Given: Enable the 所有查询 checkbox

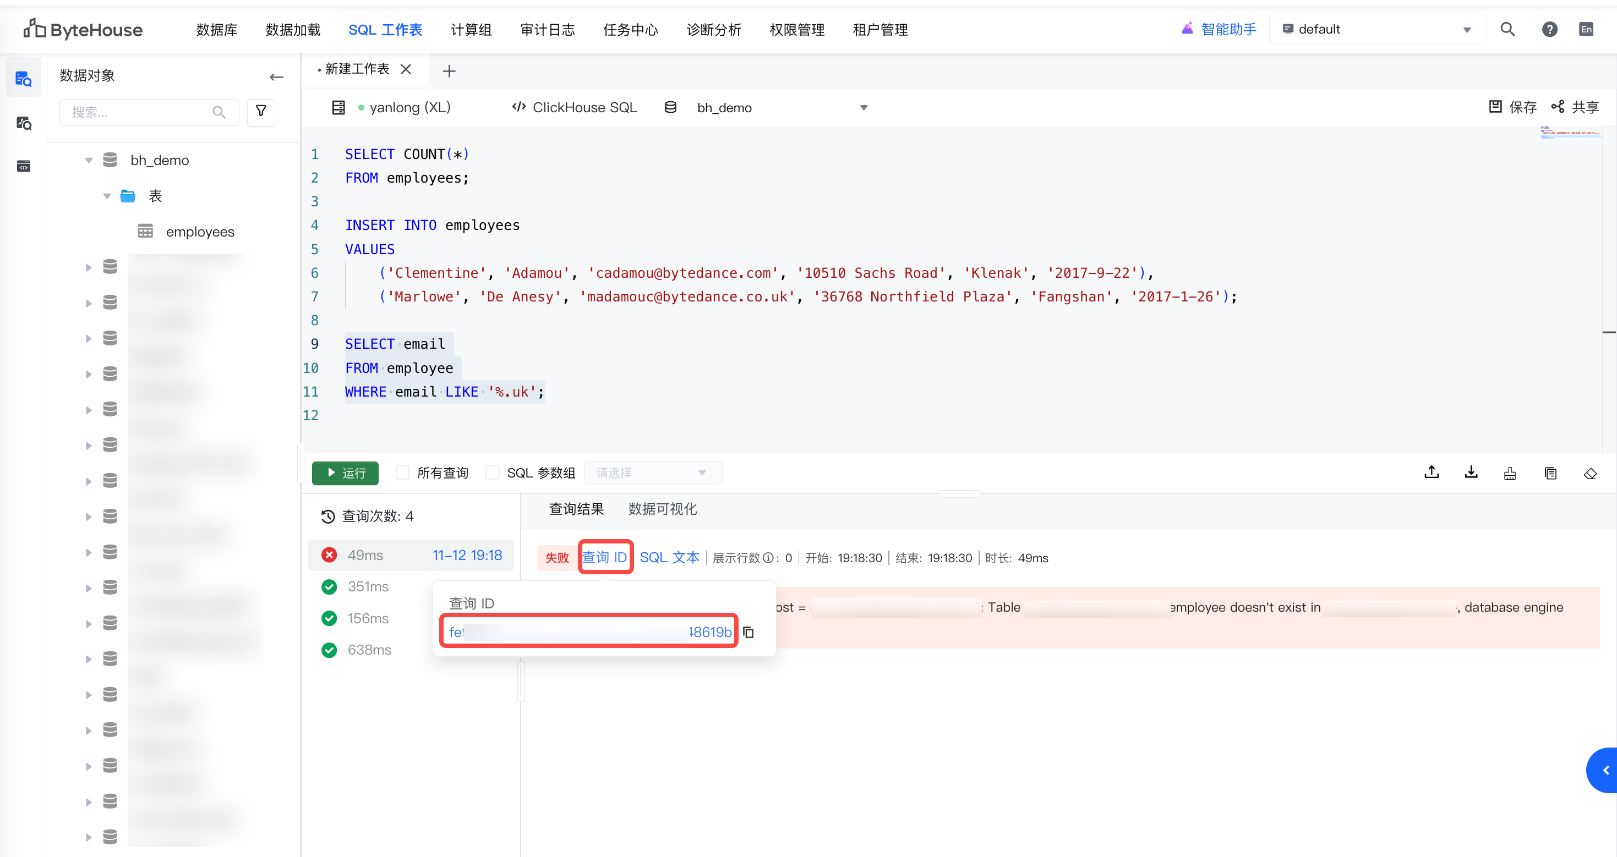Looking at the screenshot, I should pos(402,473).
